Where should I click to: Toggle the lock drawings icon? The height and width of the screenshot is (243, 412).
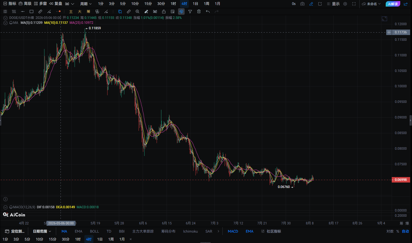click(164, 11)
